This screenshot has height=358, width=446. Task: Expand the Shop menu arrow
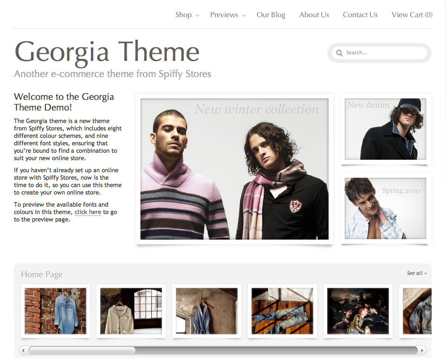(x=197, y=16)
